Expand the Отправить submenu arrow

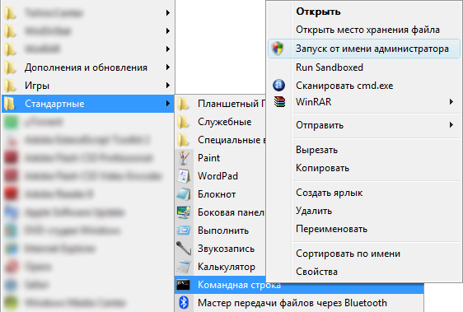[x=451, y=125]
